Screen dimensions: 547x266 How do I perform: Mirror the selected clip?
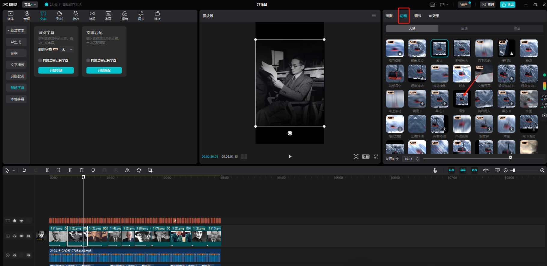(x=127, y=170)
